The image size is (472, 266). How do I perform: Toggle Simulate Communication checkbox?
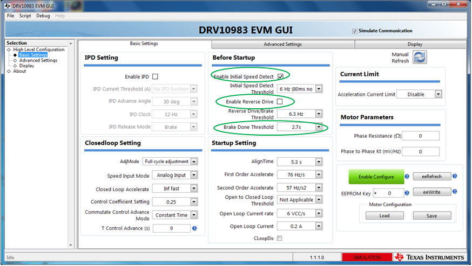coord(355,31)
